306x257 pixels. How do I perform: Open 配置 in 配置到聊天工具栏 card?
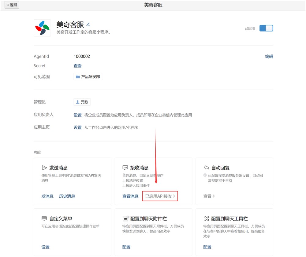tap(207, 247)
